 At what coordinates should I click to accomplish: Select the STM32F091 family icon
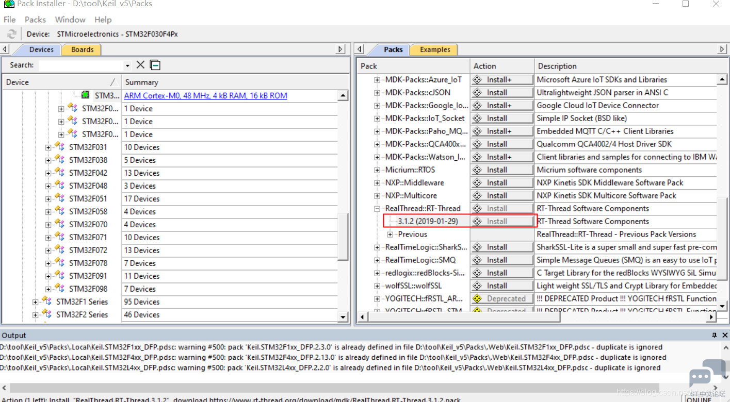(x=60, y=276)
